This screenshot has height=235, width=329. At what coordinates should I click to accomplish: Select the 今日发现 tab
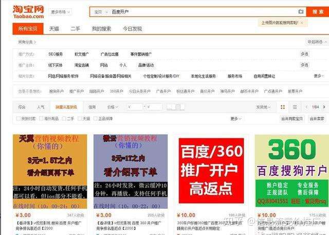pyautogui.click(x=133, y=29)
